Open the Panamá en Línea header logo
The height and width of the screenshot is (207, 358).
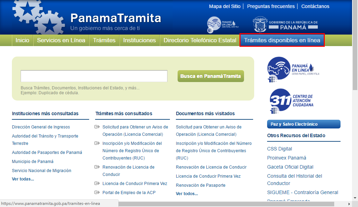[223, 25]
